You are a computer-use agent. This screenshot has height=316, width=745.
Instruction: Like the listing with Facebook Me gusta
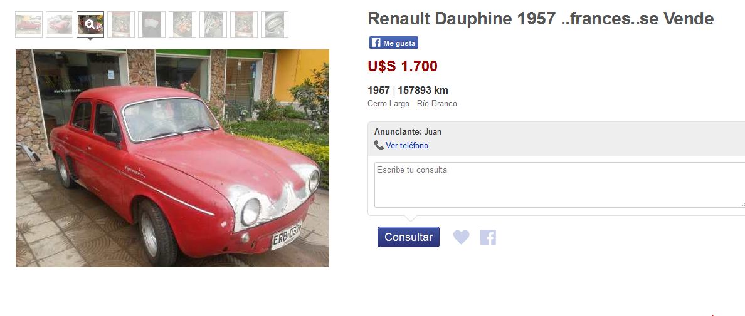coord(394,43)
